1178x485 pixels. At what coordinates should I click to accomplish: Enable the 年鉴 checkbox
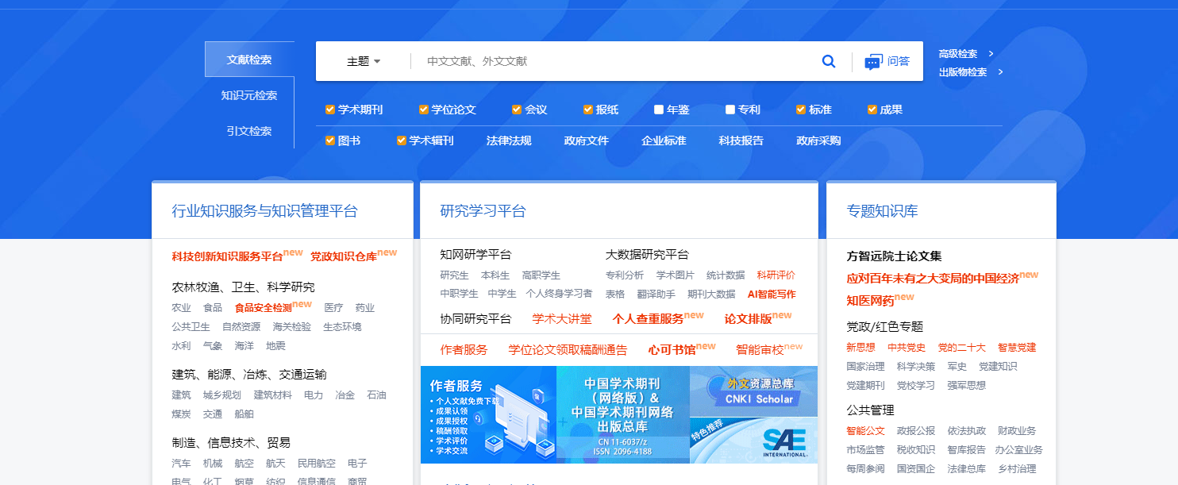pyautogui.click(x=659, y=110)
